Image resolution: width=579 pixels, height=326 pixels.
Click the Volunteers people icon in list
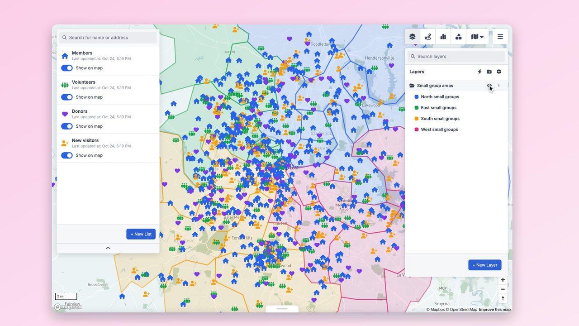tap(65, 85)
